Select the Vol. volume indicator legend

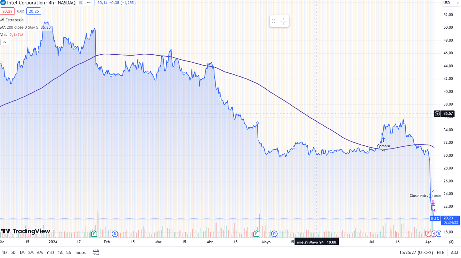[4, 35]
